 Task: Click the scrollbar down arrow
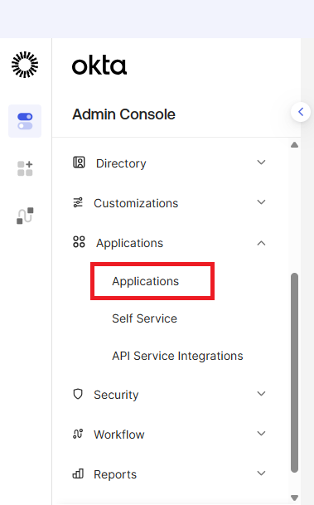pyautogui.click(x=294, y=498)
